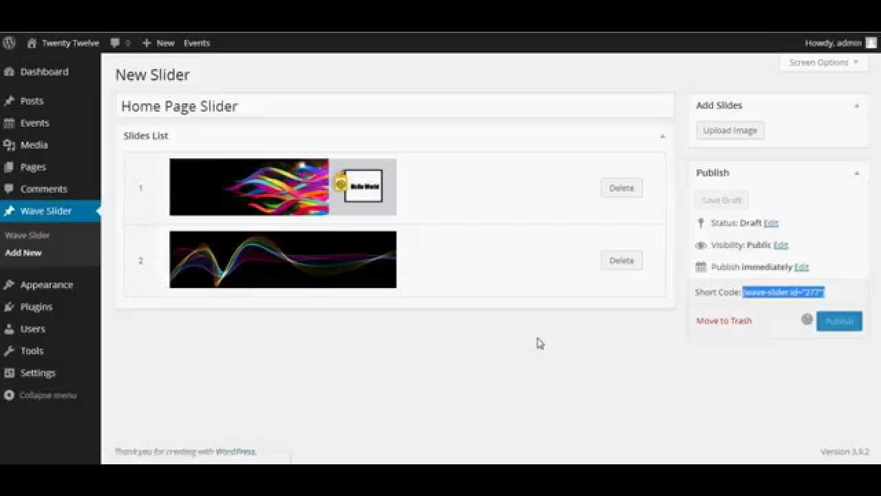
Task: Delete slide number 1
Action: click(622, 188)
